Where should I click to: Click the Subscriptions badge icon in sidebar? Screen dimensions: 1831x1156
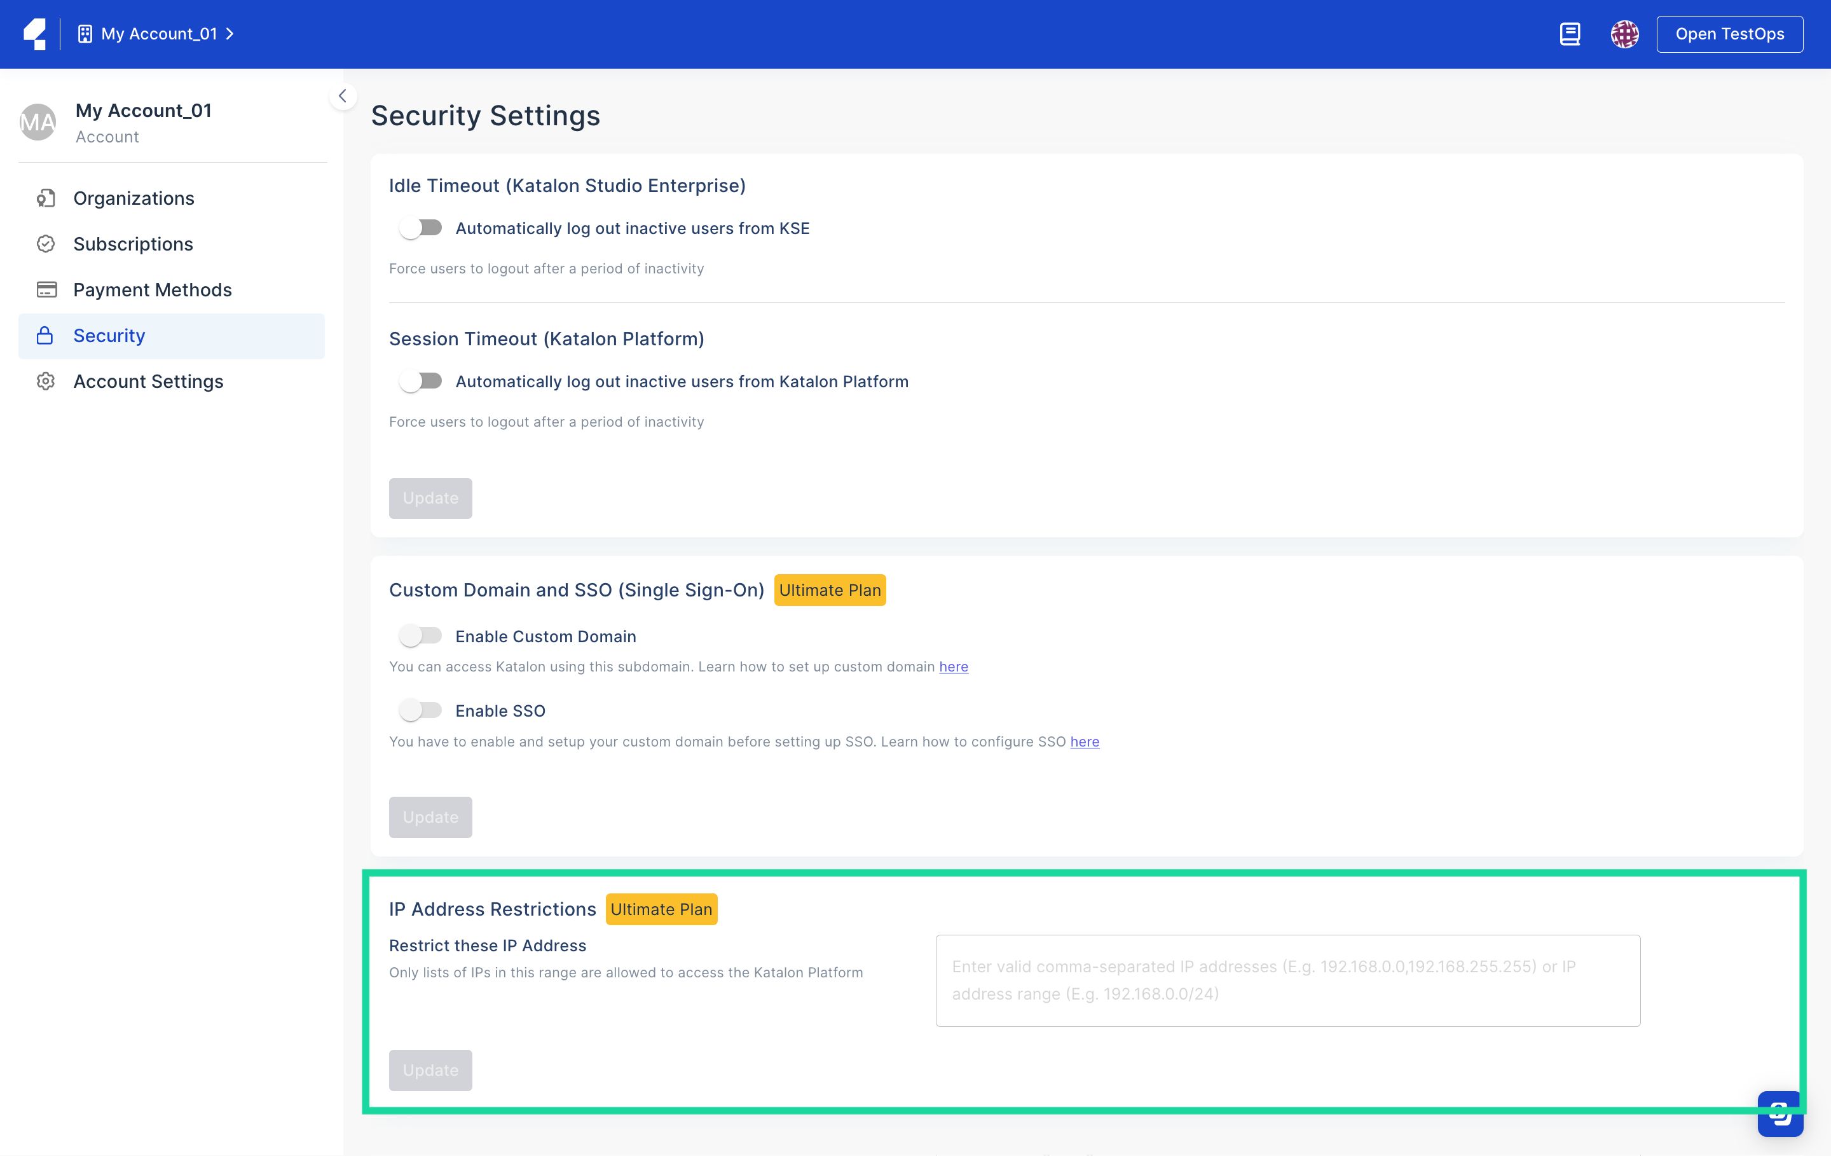pos(46,244)
